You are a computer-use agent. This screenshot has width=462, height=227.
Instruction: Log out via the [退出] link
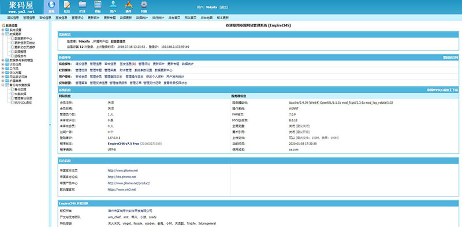pos(224,7)
